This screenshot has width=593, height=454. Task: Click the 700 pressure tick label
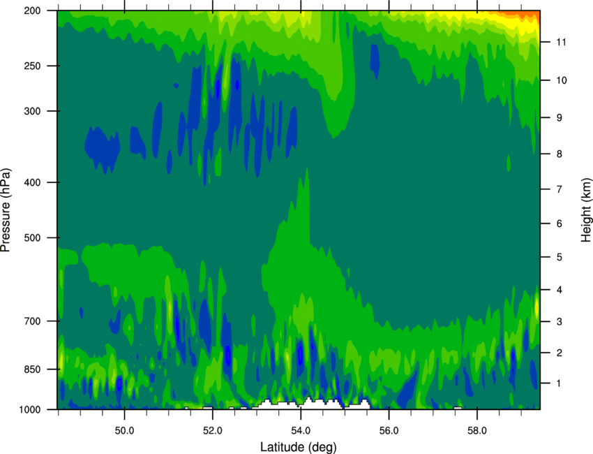[32, 321]
